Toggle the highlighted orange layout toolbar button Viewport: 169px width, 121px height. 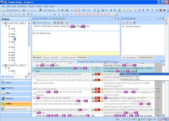pos(161,10)
